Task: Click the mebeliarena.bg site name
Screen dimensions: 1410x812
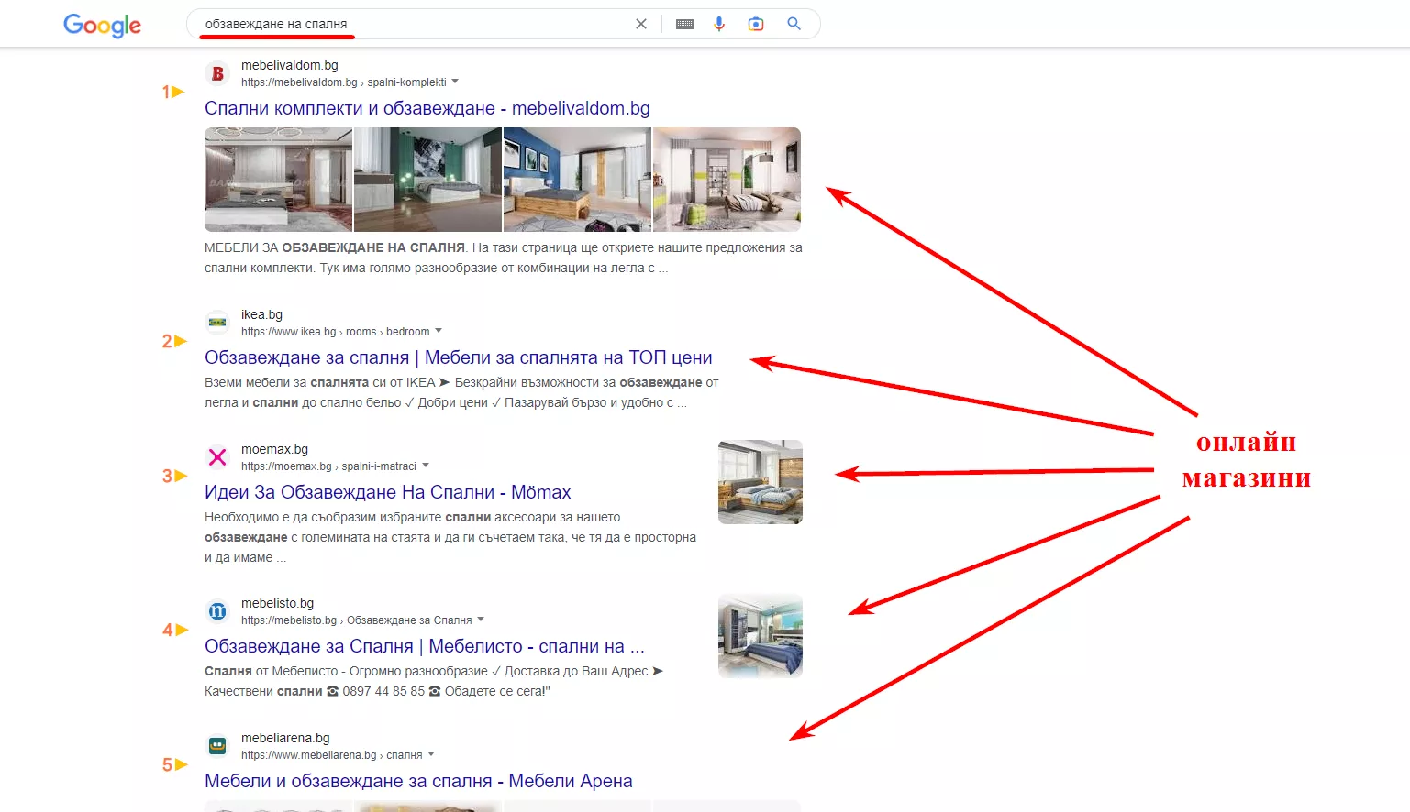Action: pyautogui.click(x=285, y=738)
